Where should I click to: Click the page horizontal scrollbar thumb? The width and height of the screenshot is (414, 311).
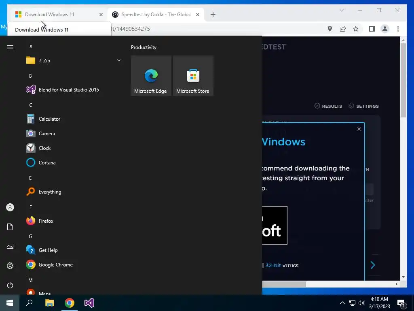coord(284,284)
